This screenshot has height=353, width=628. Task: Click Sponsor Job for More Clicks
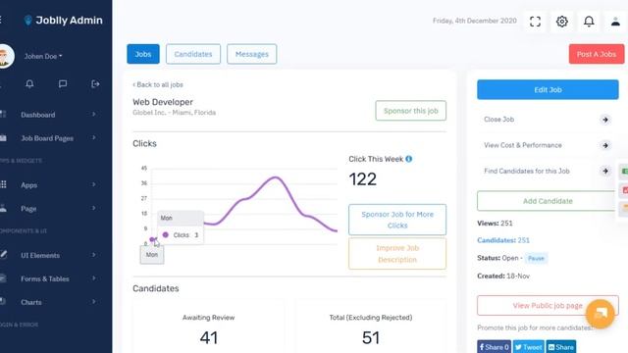(397, 220)
